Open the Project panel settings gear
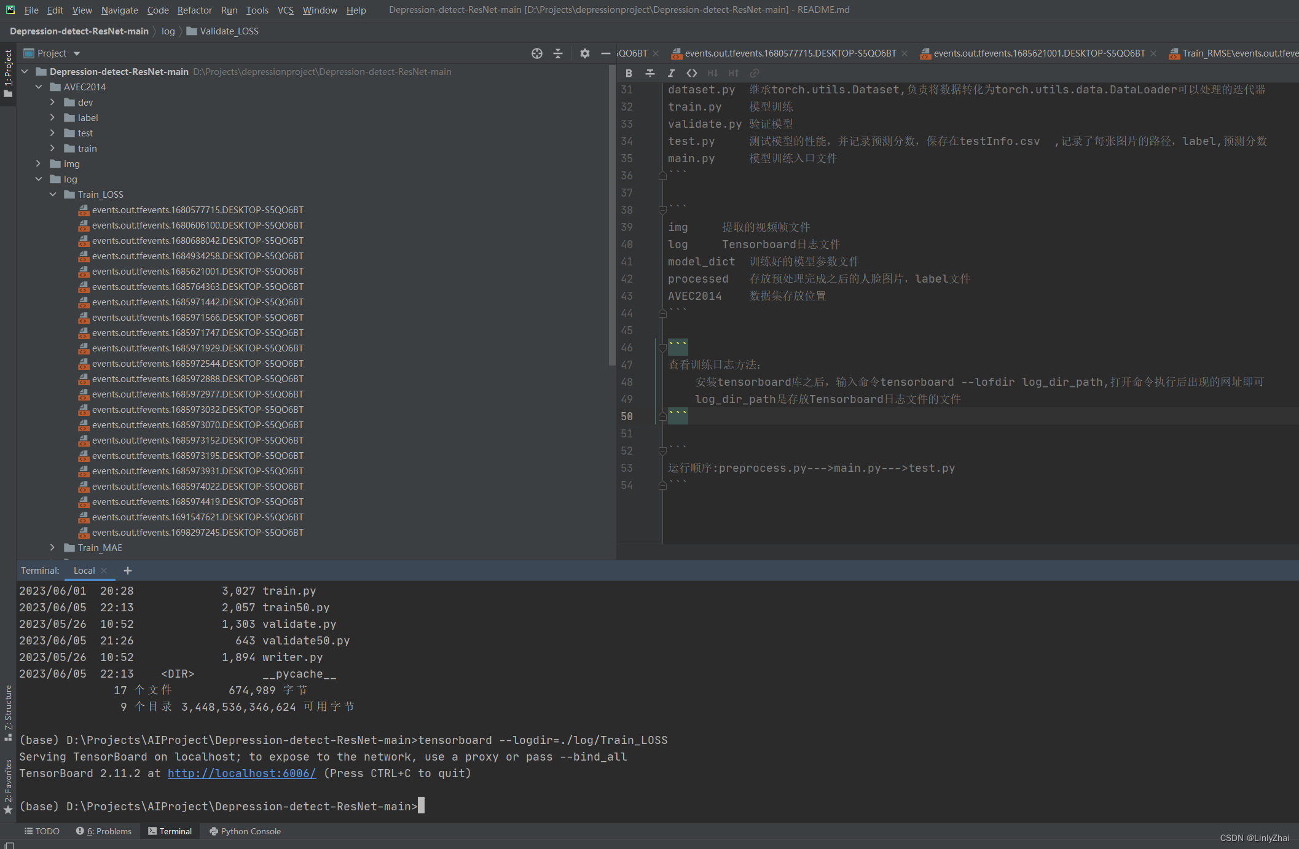This screenshot has height=849, width=1299. [x=584, y=53]
